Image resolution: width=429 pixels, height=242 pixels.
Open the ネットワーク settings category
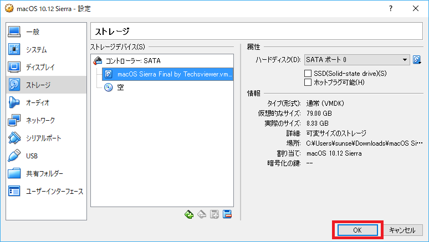point(46,120)
